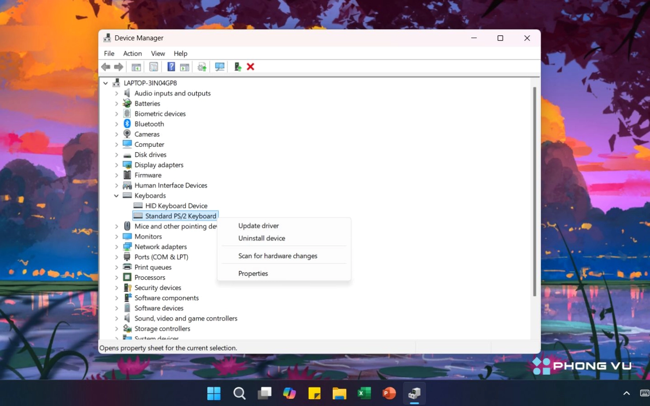The height and width of the screenshot is (406, 650).
Task: Expand the Network adapters category
Action: tap(116, 247)
